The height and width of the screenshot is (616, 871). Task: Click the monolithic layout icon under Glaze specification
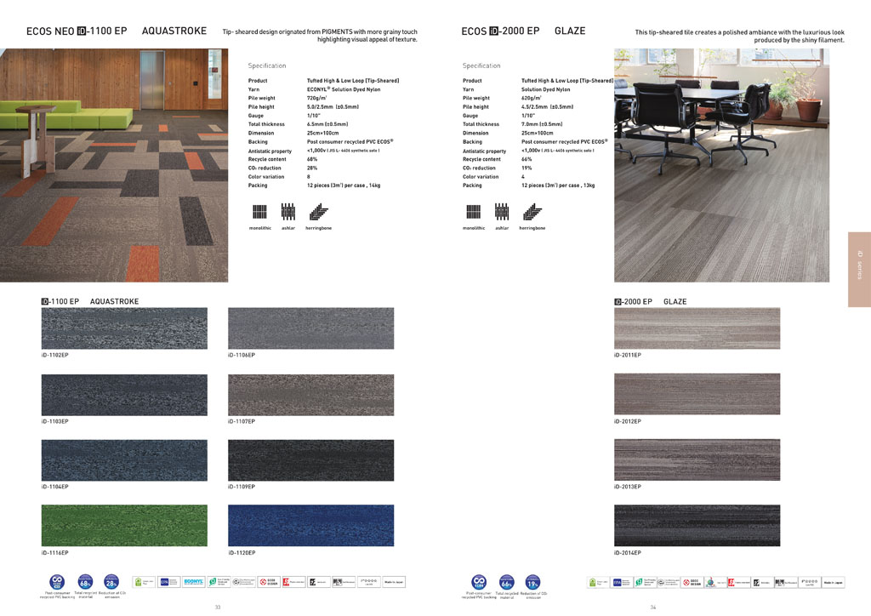coord(474,212)
